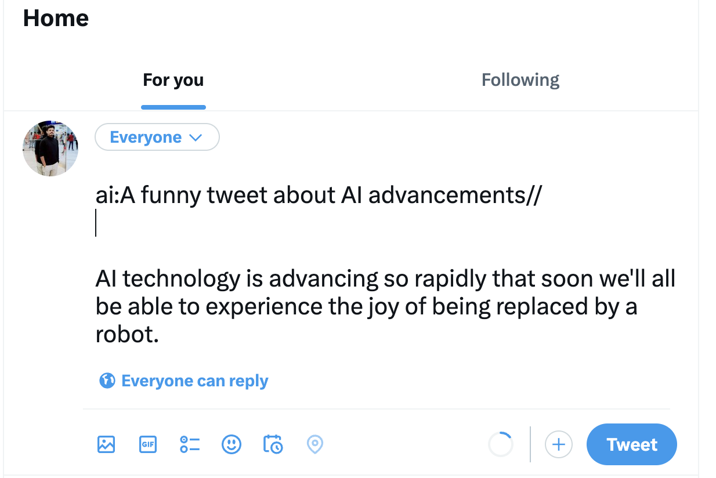Create a poll
Image resolution: width=716 pixels, height=478 pixels.
tap(190, 444)
